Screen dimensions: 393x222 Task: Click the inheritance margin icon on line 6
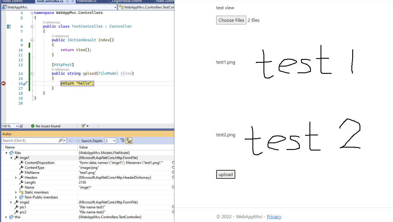pyautogui.click(x=8, y=26)
